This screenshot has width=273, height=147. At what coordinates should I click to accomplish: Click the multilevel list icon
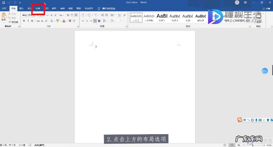pos(95,15)
